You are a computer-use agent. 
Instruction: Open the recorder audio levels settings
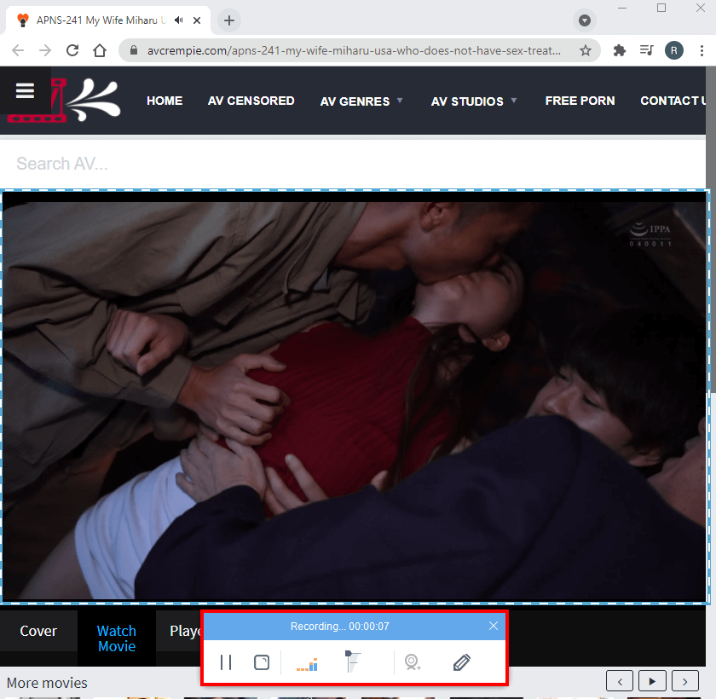(307, 665)
